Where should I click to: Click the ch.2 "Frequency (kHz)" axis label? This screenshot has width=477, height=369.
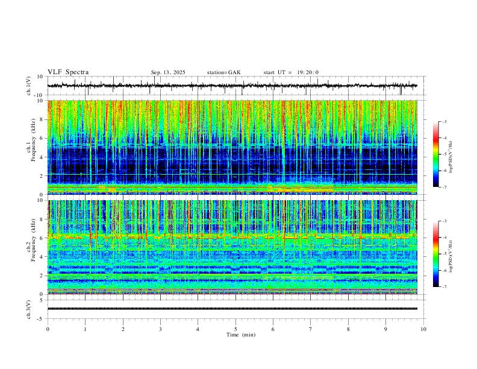coord(34,241)
